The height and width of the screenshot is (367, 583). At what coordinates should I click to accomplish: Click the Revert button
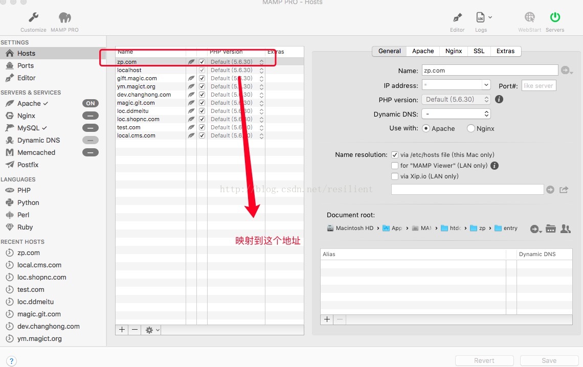(x=484, y=360)
